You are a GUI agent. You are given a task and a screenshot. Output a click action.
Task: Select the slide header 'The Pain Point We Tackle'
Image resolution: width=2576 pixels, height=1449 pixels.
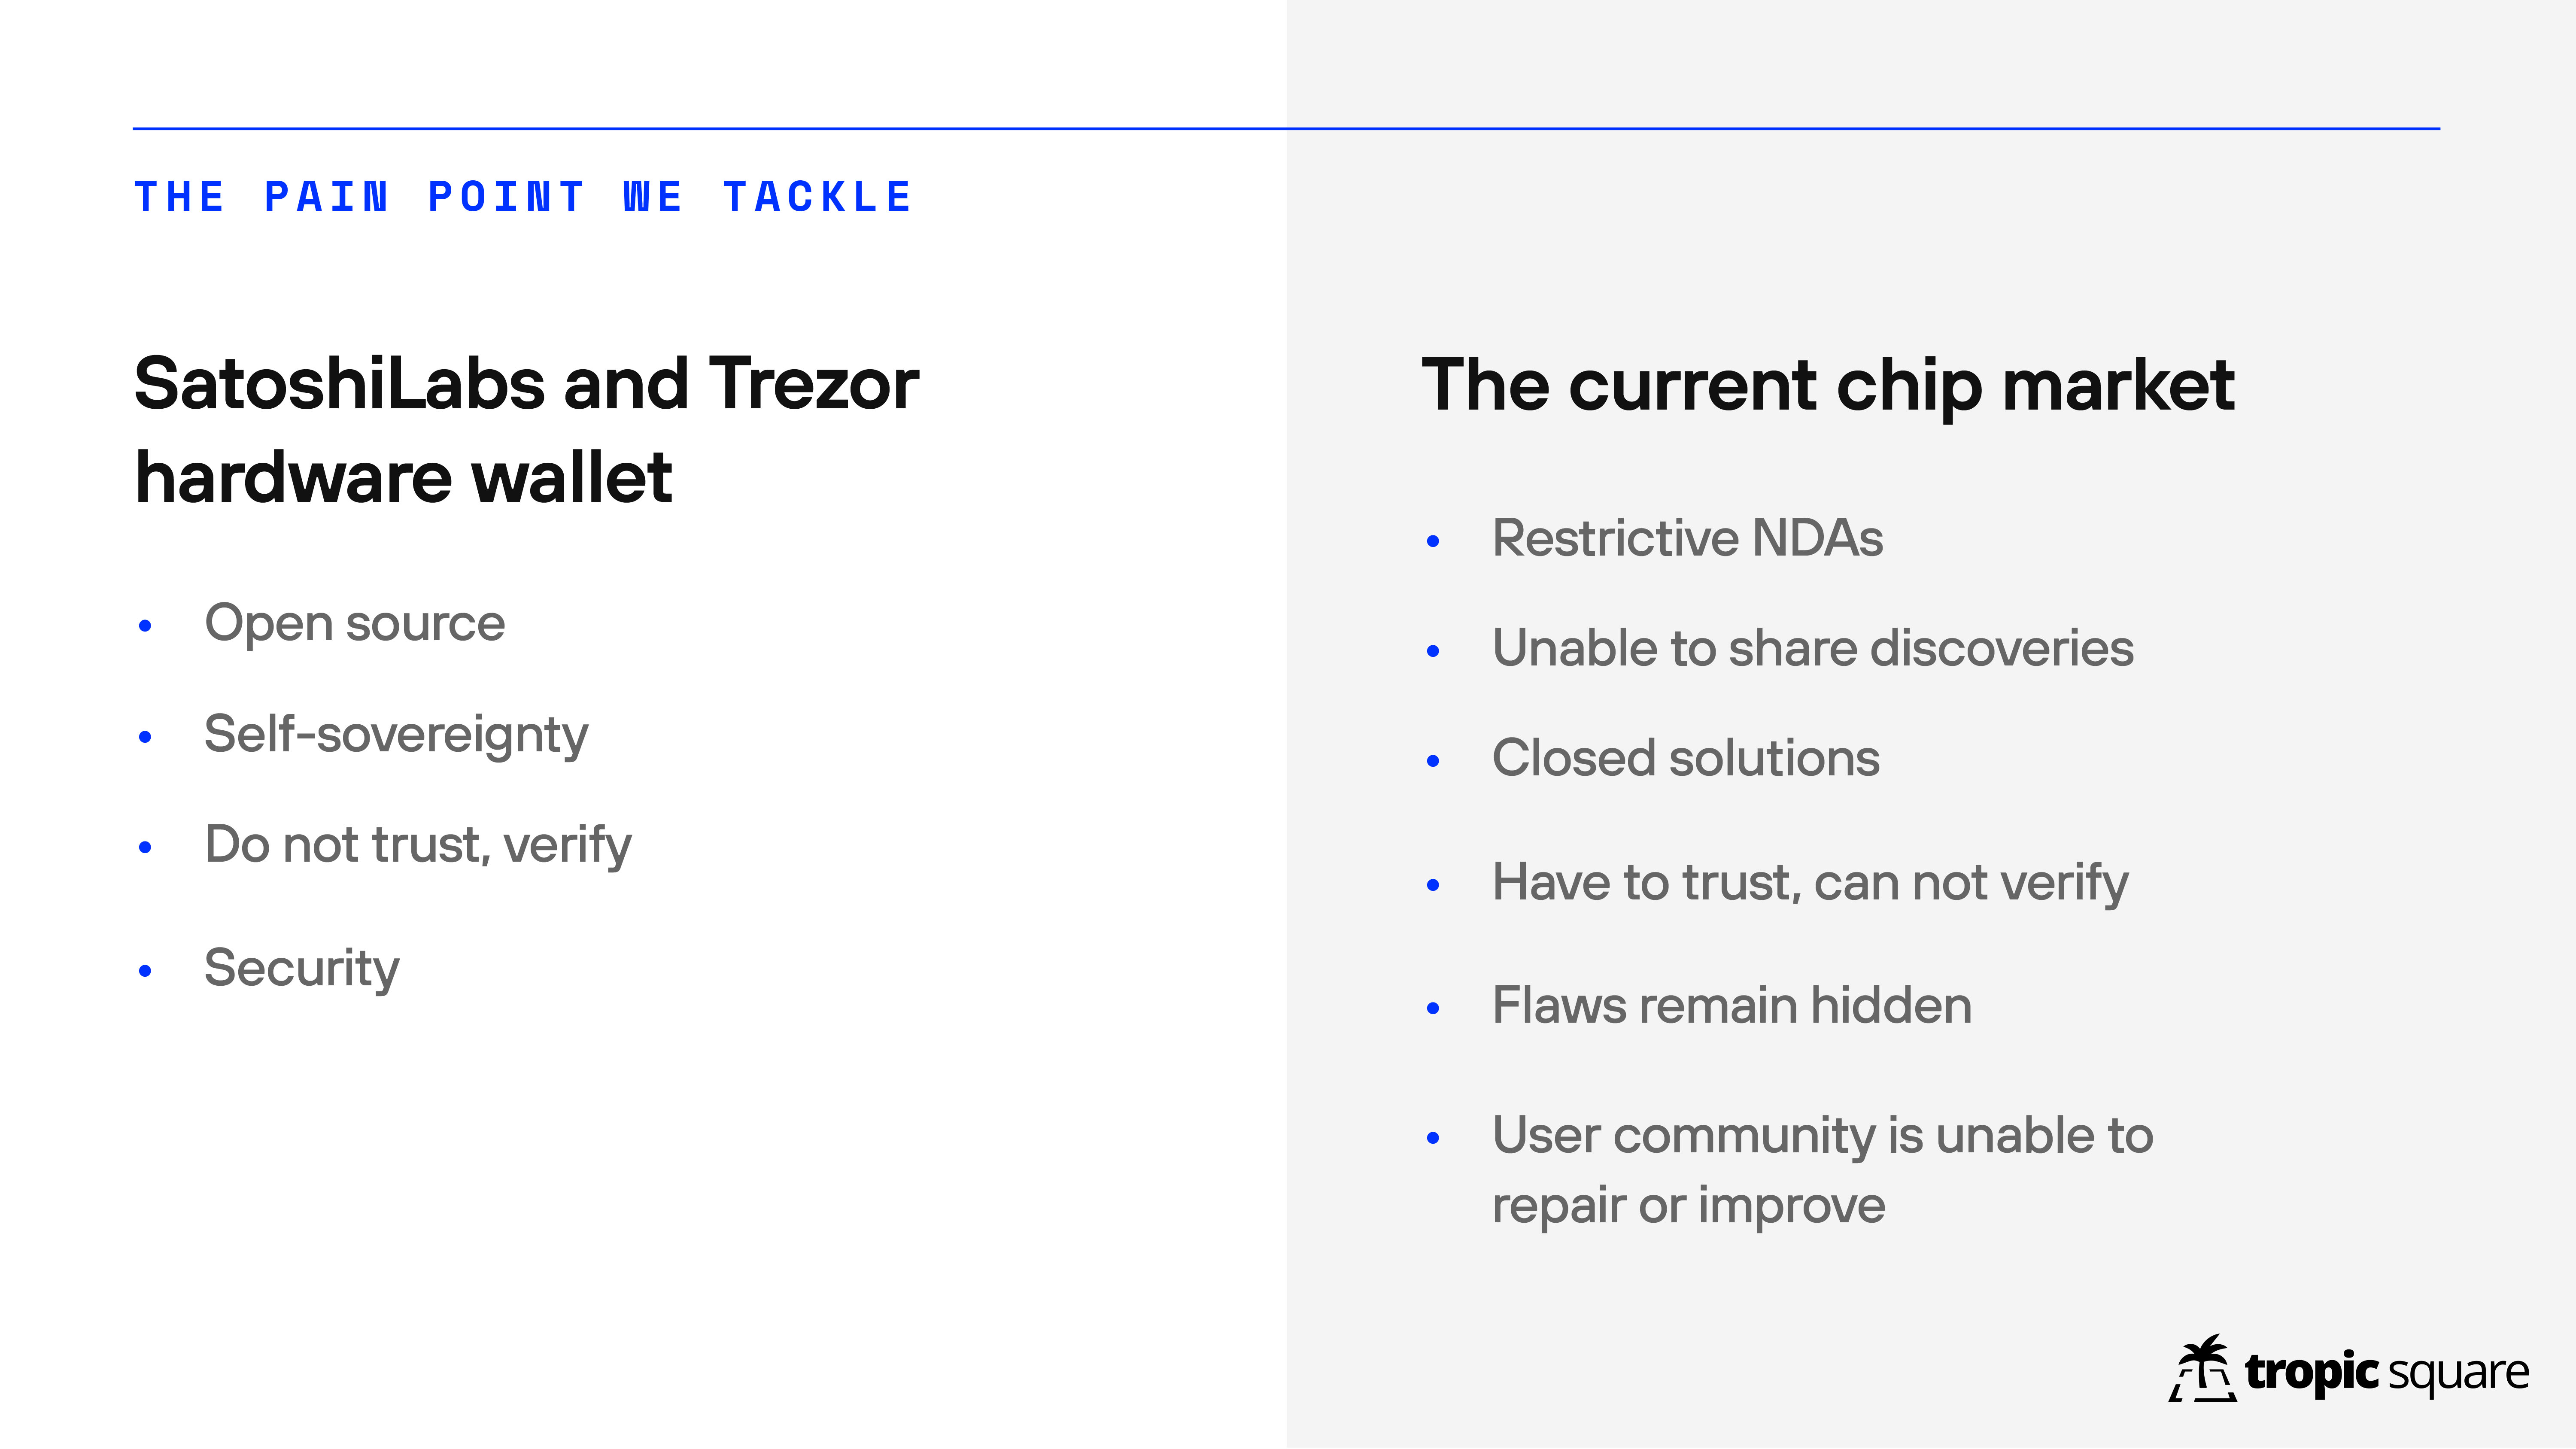point(523,197)
